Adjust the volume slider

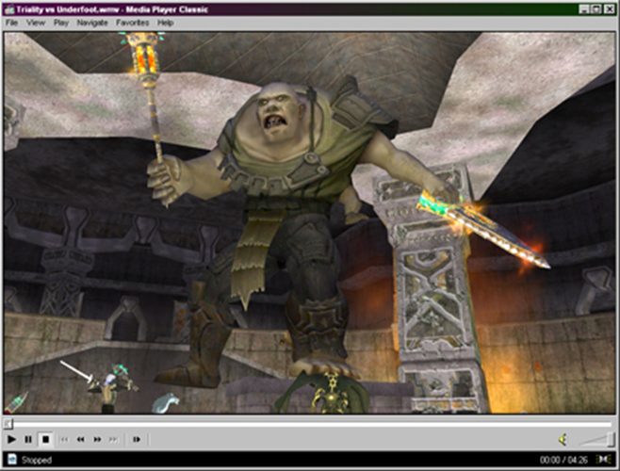(596, 439)
